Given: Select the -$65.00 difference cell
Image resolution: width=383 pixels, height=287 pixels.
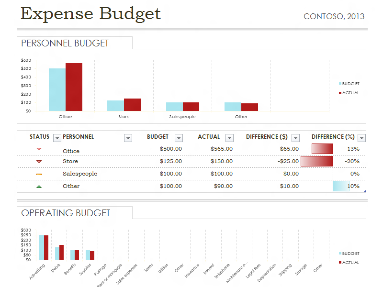Looking at the screenshot, I should [x=288, y=149].
